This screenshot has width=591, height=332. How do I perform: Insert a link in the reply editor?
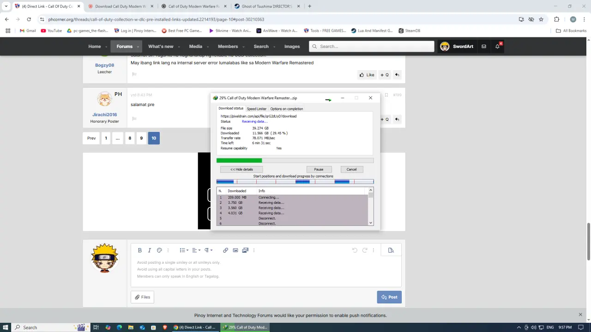coord(225,250)
